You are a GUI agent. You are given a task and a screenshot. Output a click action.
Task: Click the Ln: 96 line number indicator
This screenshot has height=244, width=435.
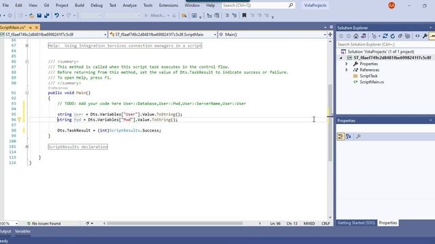click(275, 223)
